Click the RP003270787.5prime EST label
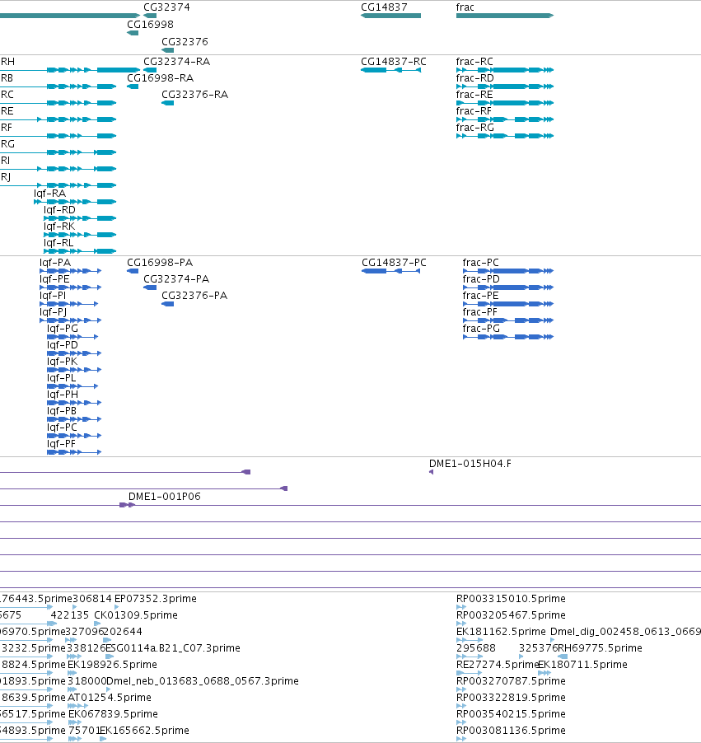 [x=511, y=681]
